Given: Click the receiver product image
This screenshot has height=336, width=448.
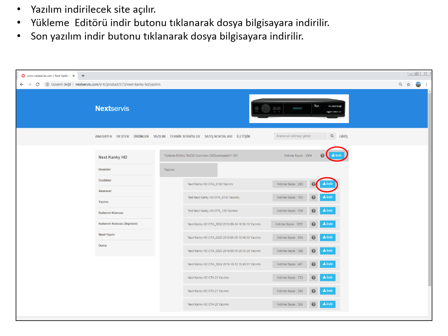Looking at the screenshot, I should 299,109.
